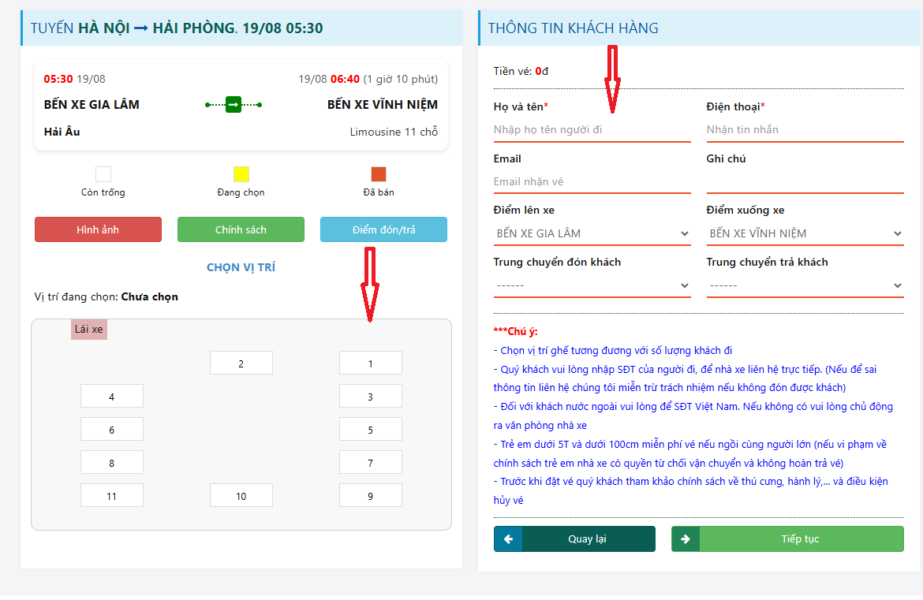
Task: Click the Tiếp tục continue button
Action: [787, 539]
